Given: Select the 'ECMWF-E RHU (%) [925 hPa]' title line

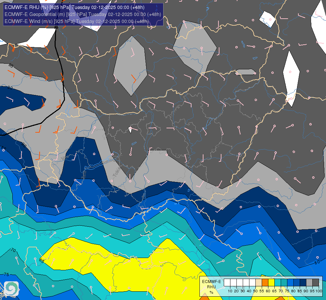Looking at the screenshot, I should point(75,7).
